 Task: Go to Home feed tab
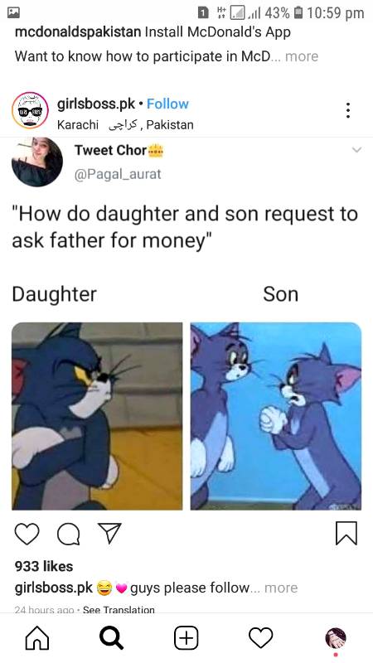37,637
